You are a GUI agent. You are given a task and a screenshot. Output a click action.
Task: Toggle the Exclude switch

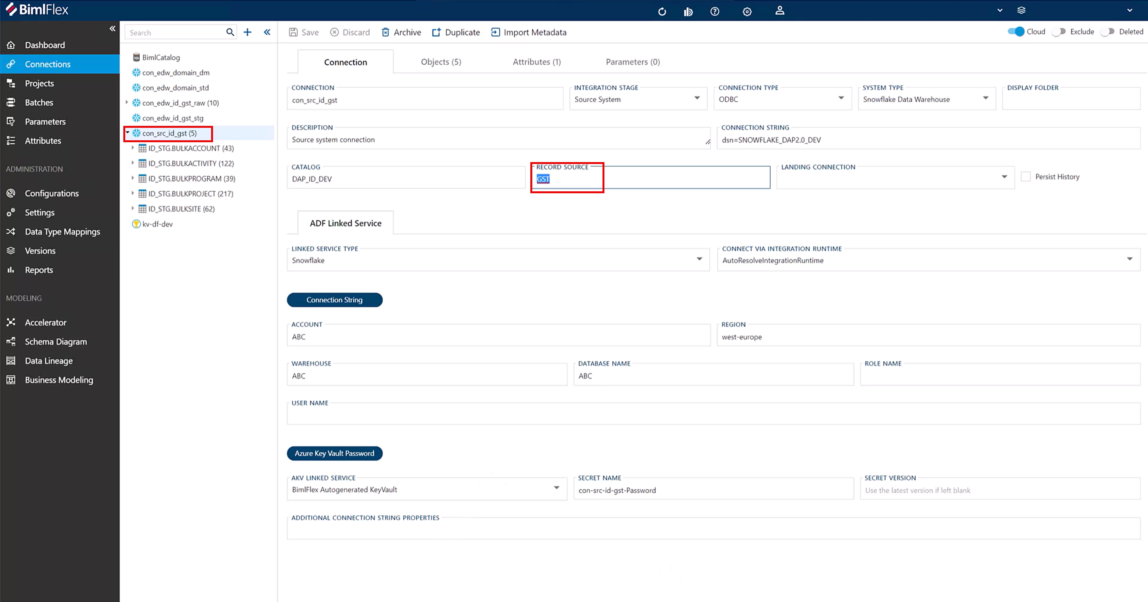1058,32
